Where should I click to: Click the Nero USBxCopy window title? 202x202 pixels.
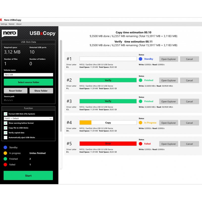coord(13,20)
